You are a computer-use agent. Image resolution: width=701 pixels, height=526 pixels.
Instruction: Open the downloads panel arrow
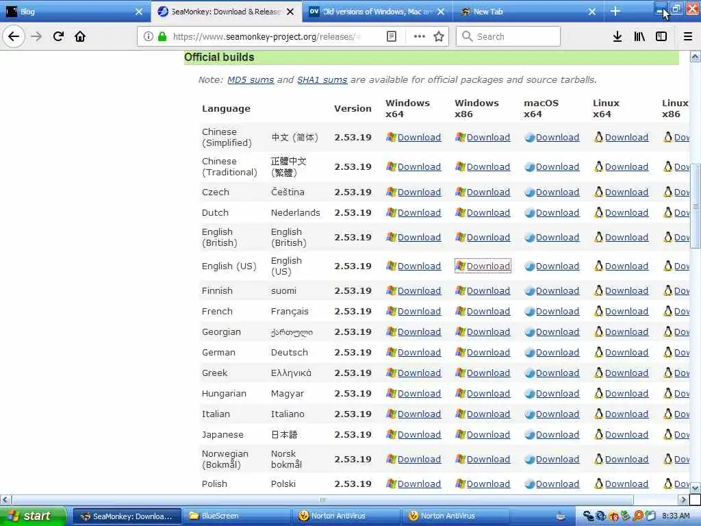(617, 36)
